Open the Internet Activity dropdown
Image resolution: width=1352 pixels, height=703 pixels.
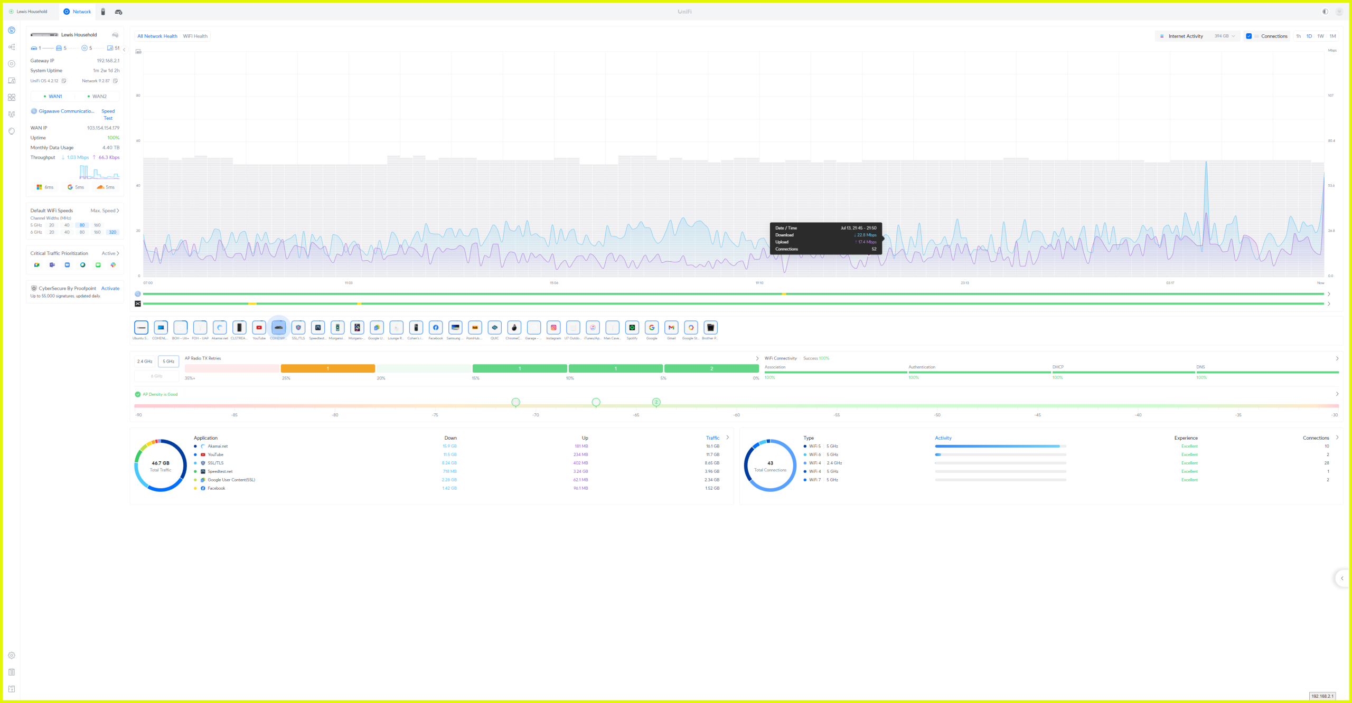click(x=1198, y=36)
